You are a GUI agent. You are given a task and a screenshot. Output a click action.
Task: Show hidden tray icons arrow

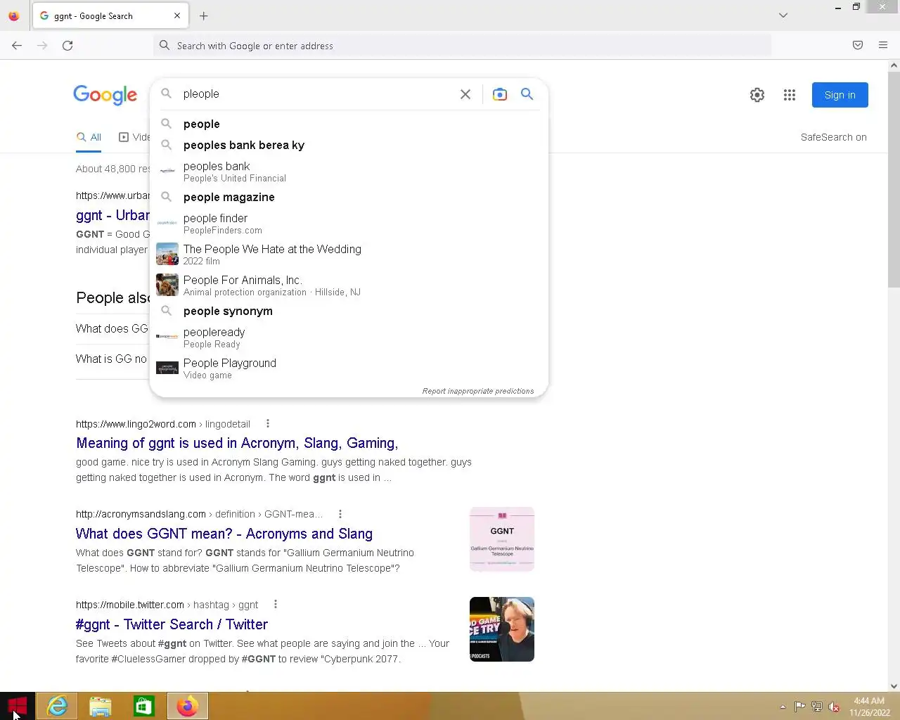point(783,707)
